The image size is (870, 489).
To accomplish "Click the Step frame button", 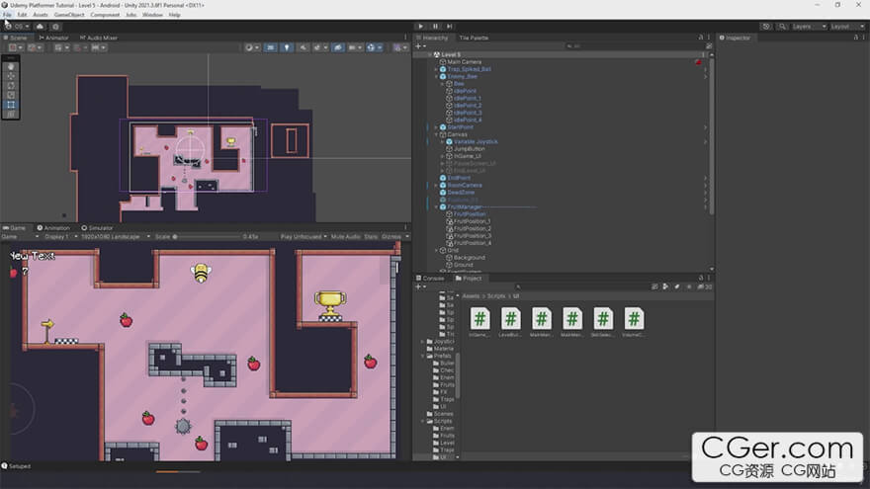I will tap(450, 26).
